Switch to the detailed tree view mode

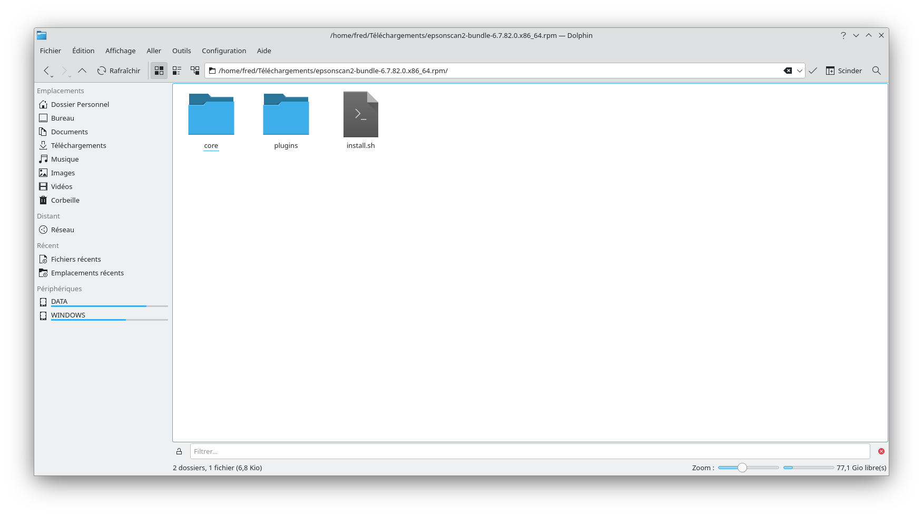click(x=195, y=70)
